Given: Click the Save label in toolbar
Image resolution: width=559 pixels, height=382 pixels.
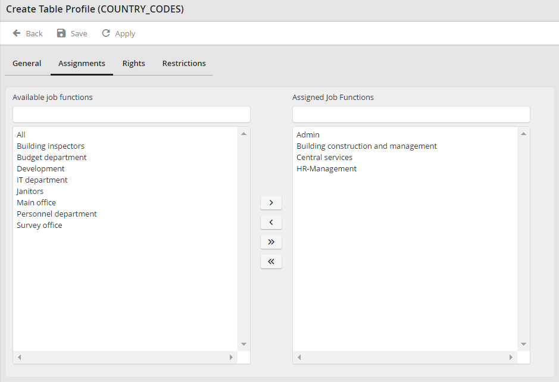Looking at the screenshot, I should click(x=79, y=33).
